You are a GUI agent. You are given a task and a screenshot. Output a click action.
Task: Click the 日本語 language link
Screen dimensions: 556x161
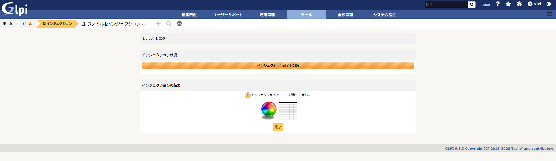click(x=486, y=5)
